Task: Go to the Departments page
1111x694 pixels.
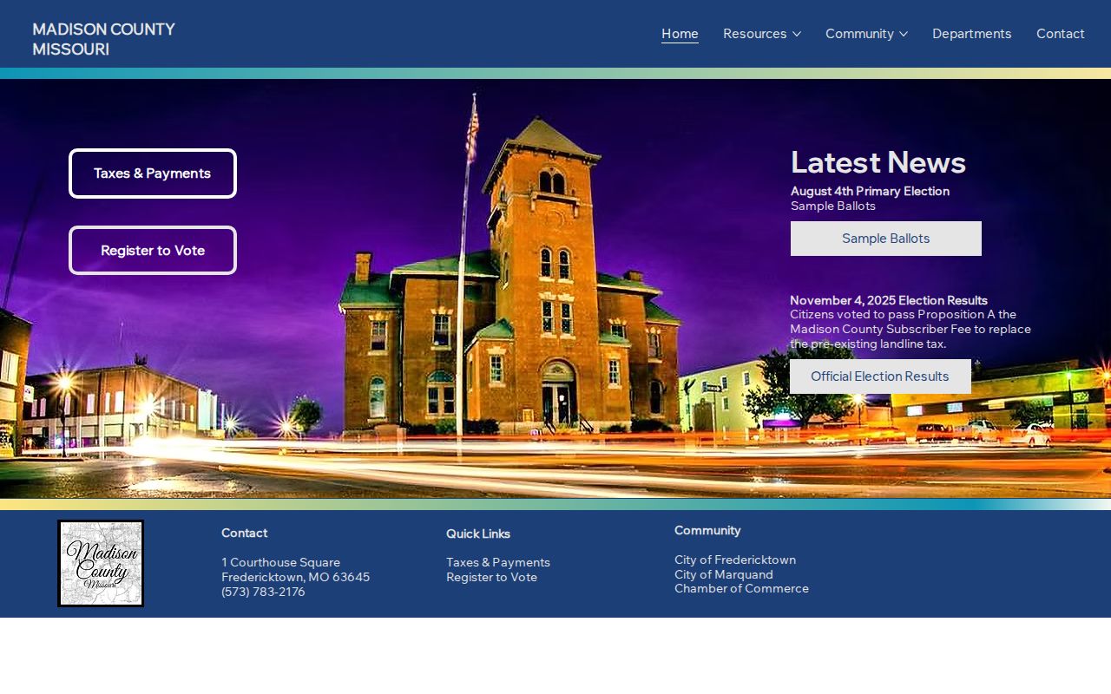Action: click(972, 34)
